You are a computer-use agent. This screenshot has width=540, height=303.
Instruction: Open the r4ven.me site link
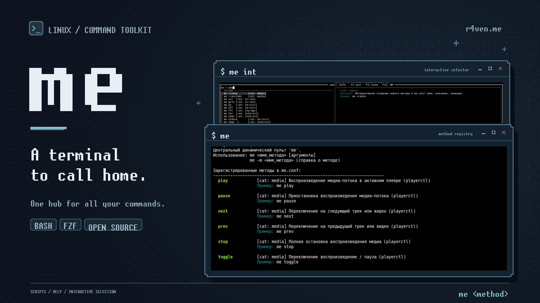tap(483, 29)
